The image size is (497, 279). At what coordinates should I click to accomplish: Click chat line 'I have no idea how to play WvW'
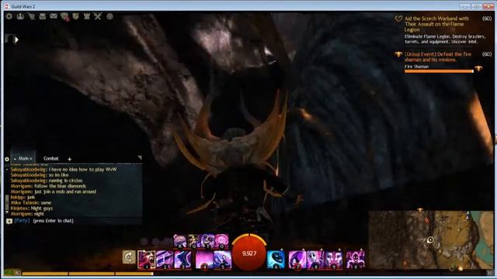click(82, 169)
